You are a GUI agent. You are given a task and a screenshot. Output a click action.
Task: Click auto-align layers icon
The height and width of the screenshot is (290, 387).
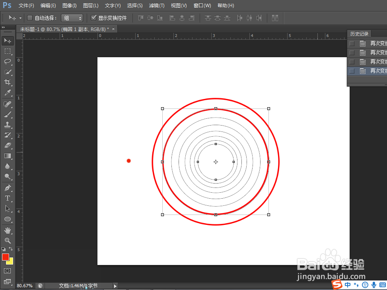tap(275, 18)
